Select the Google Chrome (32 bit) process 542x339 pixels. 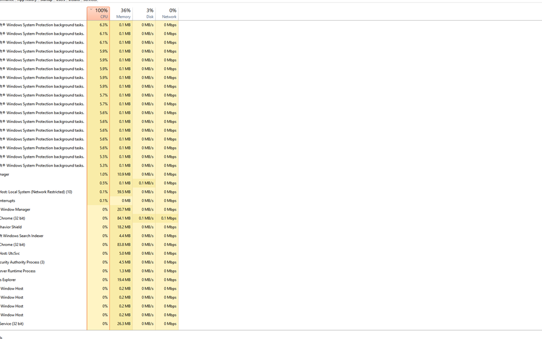pos(24,218)
